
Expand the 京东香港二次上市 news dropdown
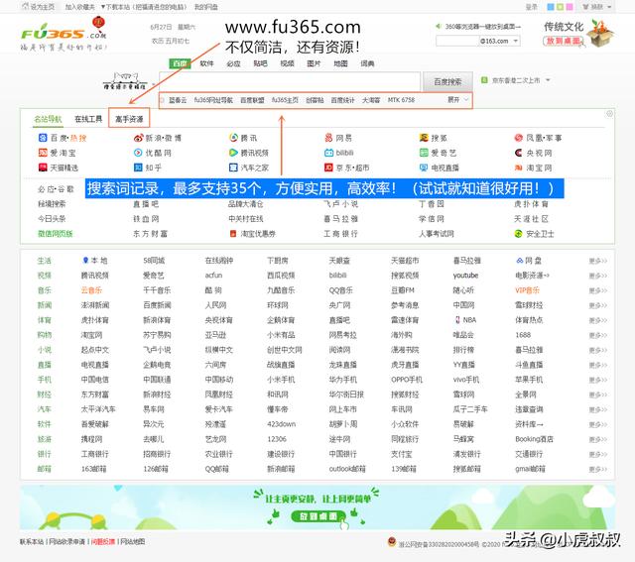[548, 80]
